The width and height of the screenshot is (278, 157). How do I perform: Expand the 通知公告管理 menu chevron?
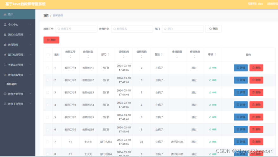[30, 35]
